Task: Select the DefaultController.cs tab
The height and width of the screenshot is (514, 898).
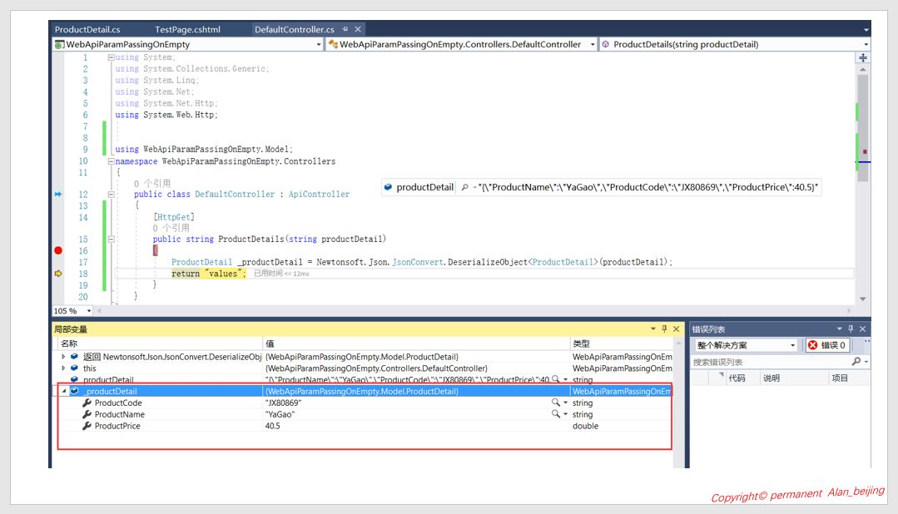Action: pos(294,29)
